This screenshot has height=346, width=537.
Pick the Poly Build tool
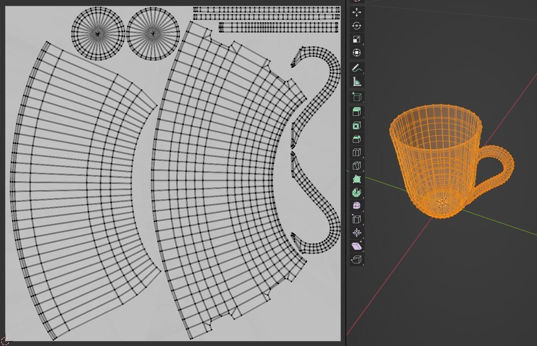tap(357, 179)
